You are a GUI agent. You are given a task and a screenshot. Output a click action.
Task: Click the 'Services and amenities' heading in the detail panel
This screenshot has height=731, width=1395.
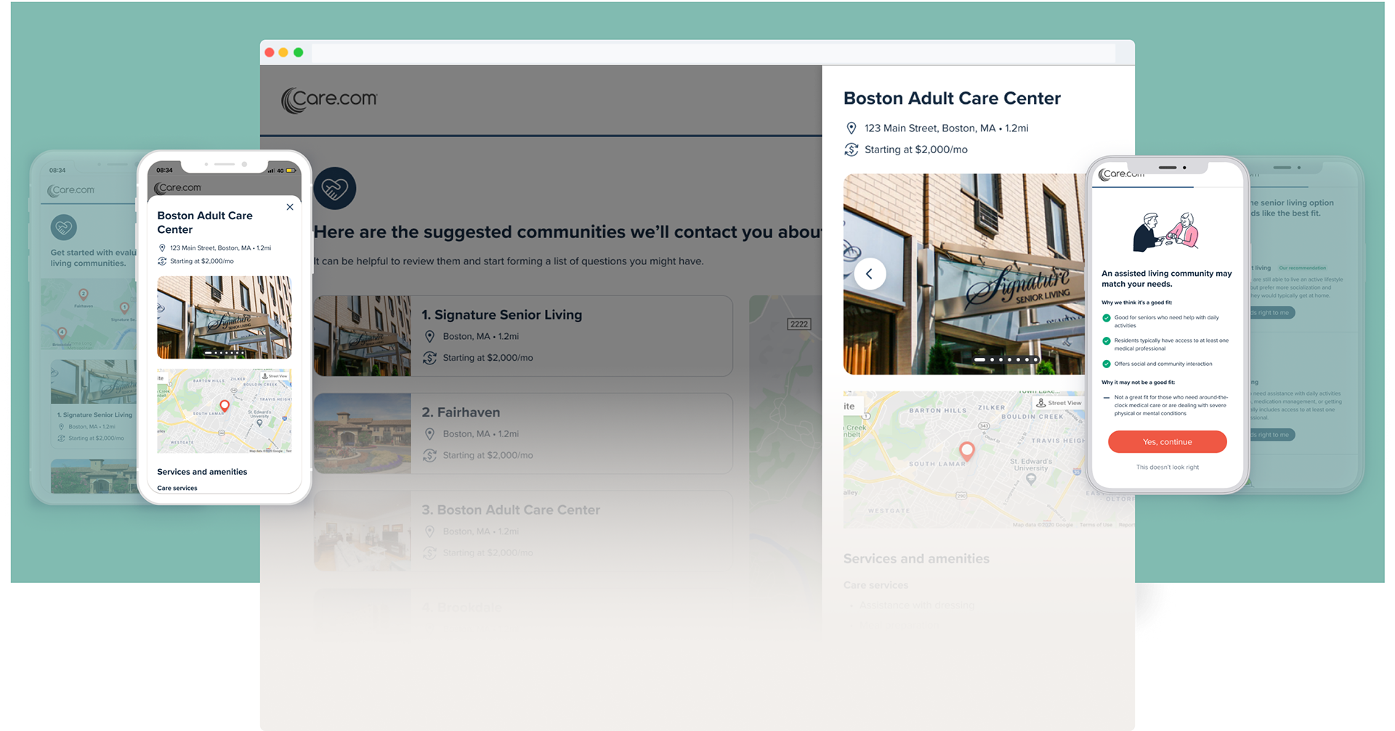click(x=916, y=559)
